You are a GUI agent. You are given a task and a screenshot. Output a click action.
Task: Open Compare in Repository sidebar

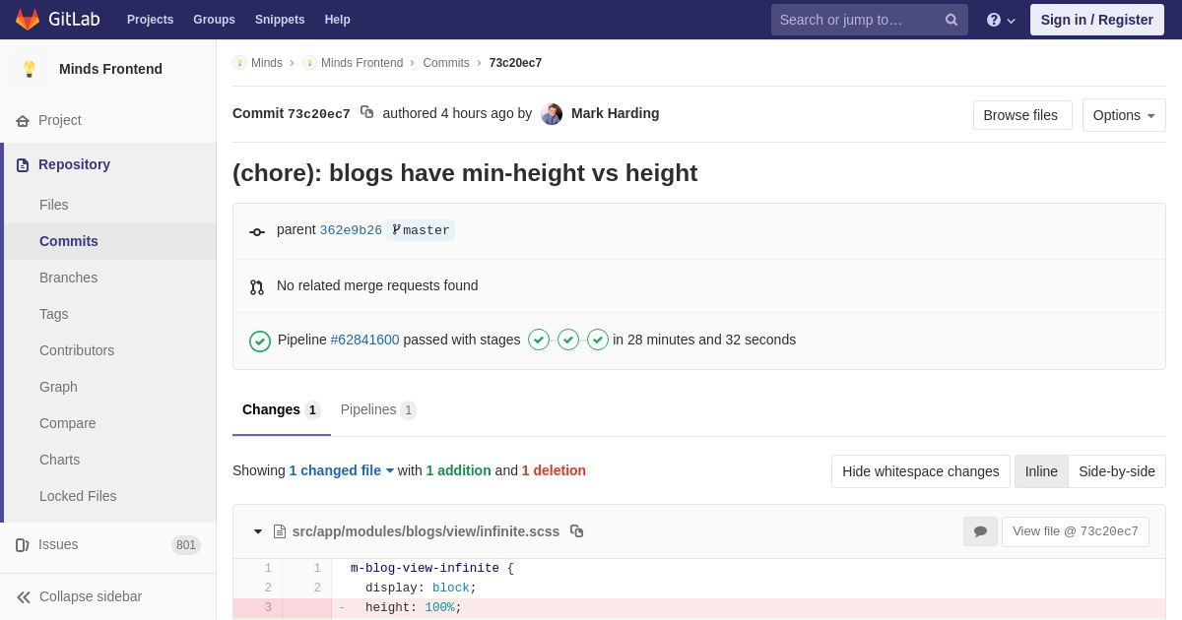click(x=68, y=423)
